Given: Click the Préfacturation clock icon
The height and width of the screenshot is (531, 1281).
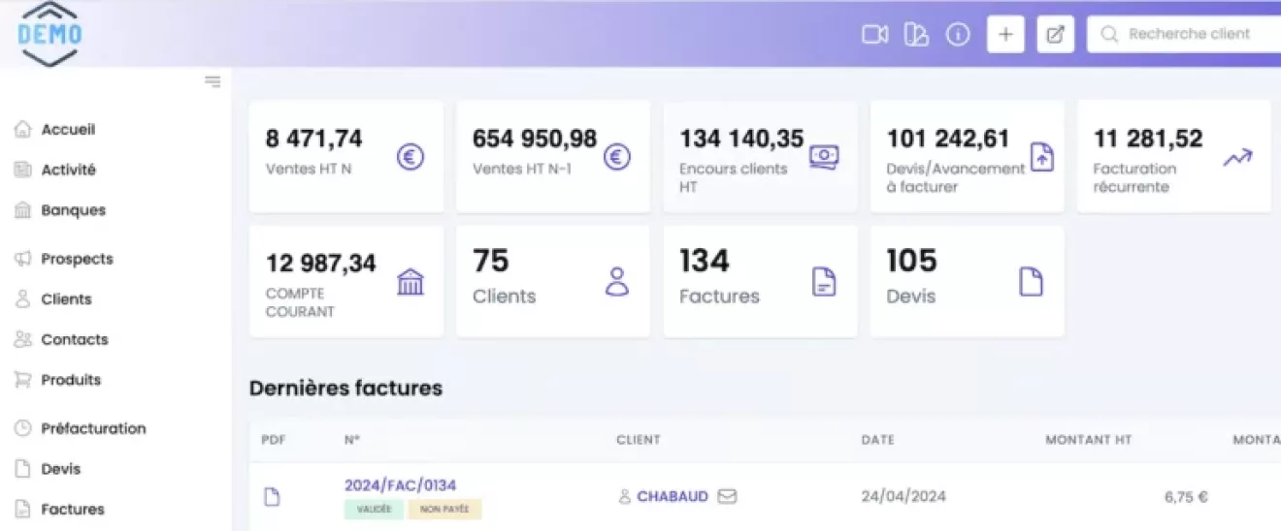Looking at the screenshot, I should (x=22, y=428).
